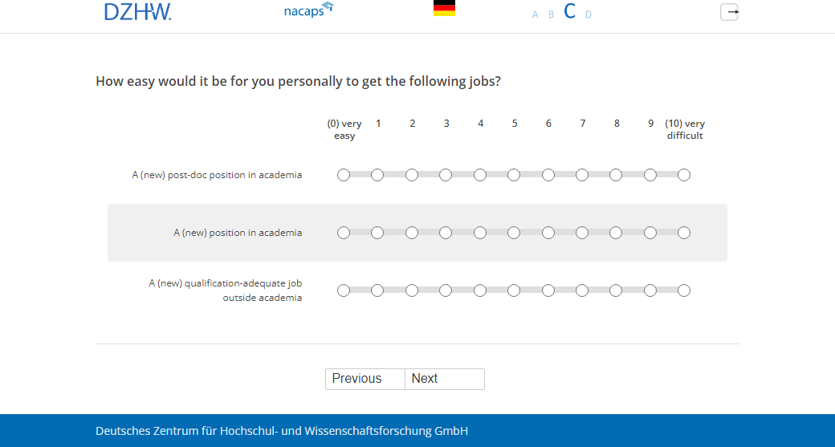Rate position in academia as 10 very difficult
Image resolution: width=835 pixels, height=447 pixels.
[x=684, y=233]
